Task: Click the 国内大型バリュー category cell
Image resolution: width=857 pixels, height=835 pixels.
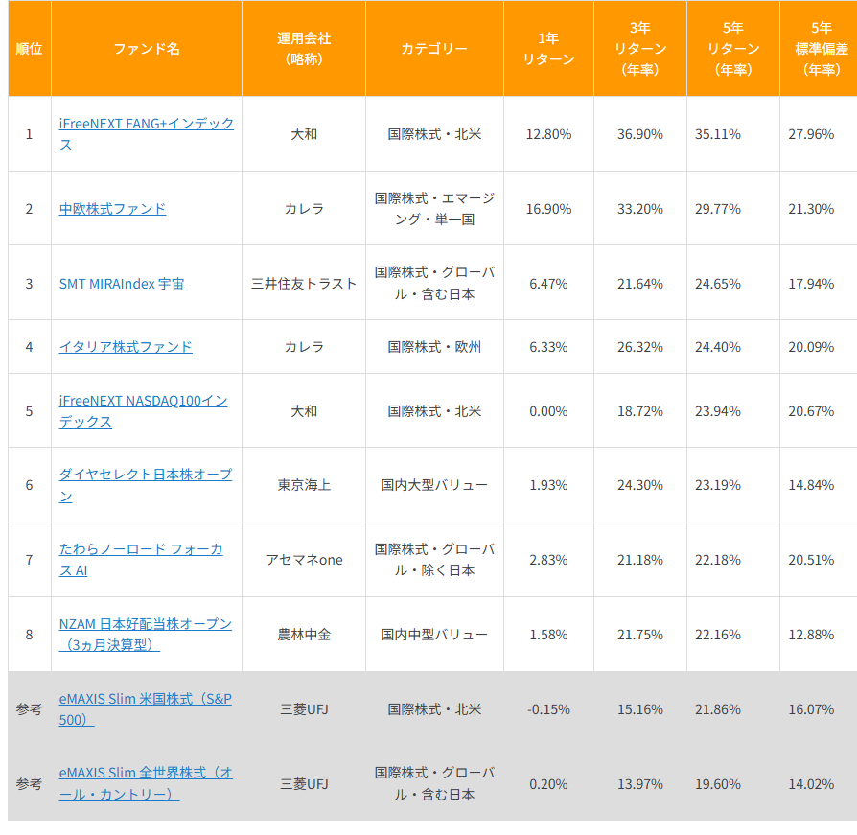Action: 434,485
